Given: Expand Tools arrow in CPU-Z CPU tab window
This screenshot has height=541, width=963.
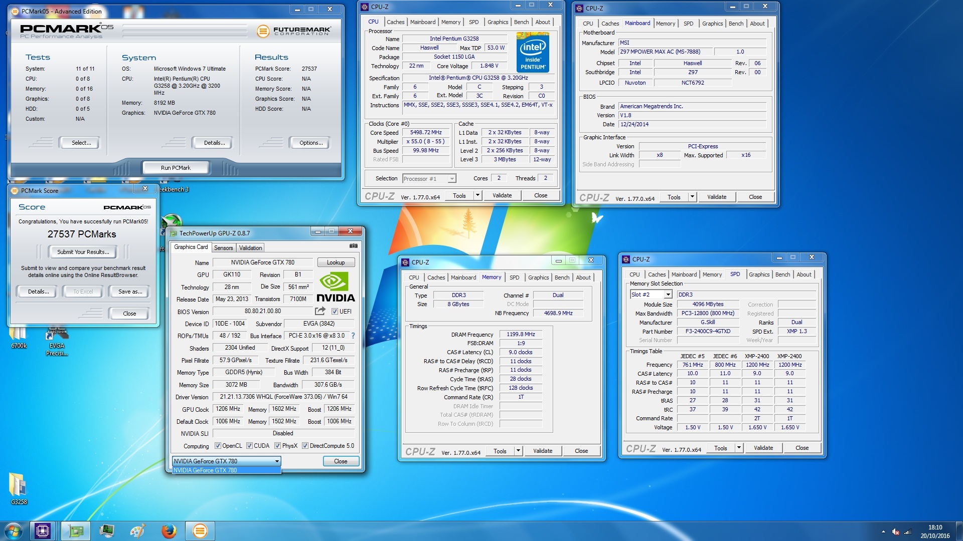Looking at the screenshot, I should click(477, 195).
